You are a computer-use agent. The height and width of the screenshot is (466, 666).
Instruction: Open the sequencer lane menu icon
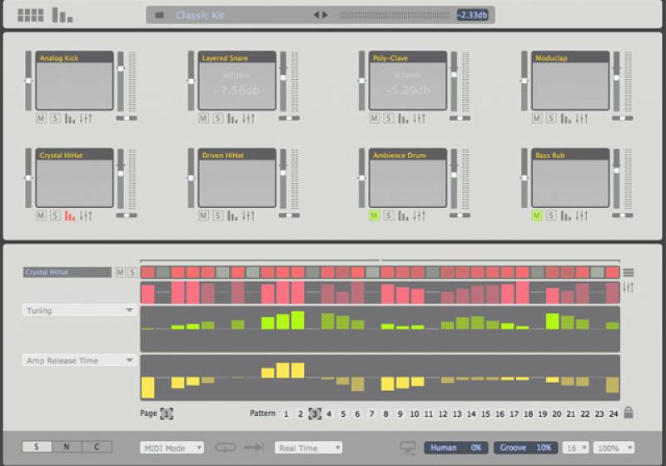[x=628, y=272]
